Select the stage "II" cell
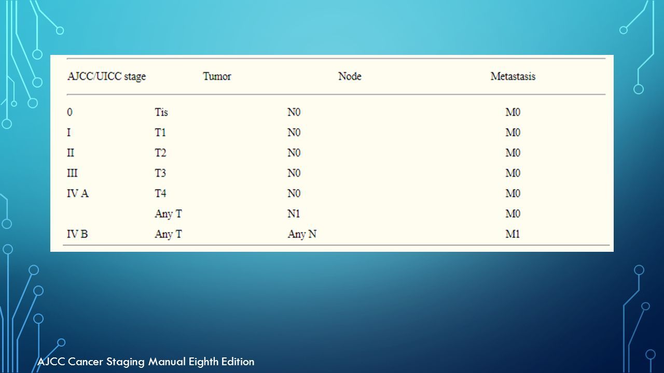Screen dimensions: 664x373 pos(71,153)
